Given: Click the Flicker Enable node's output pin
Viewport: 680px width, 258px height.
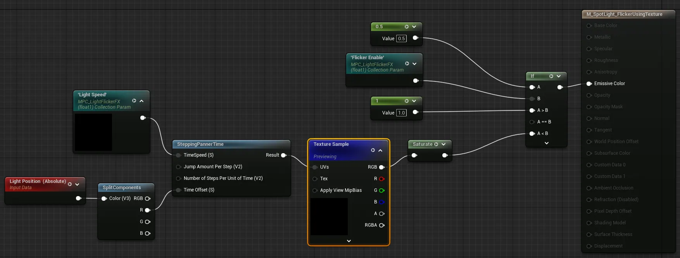Looking at the screenshot, I should (x=416, y=80).
